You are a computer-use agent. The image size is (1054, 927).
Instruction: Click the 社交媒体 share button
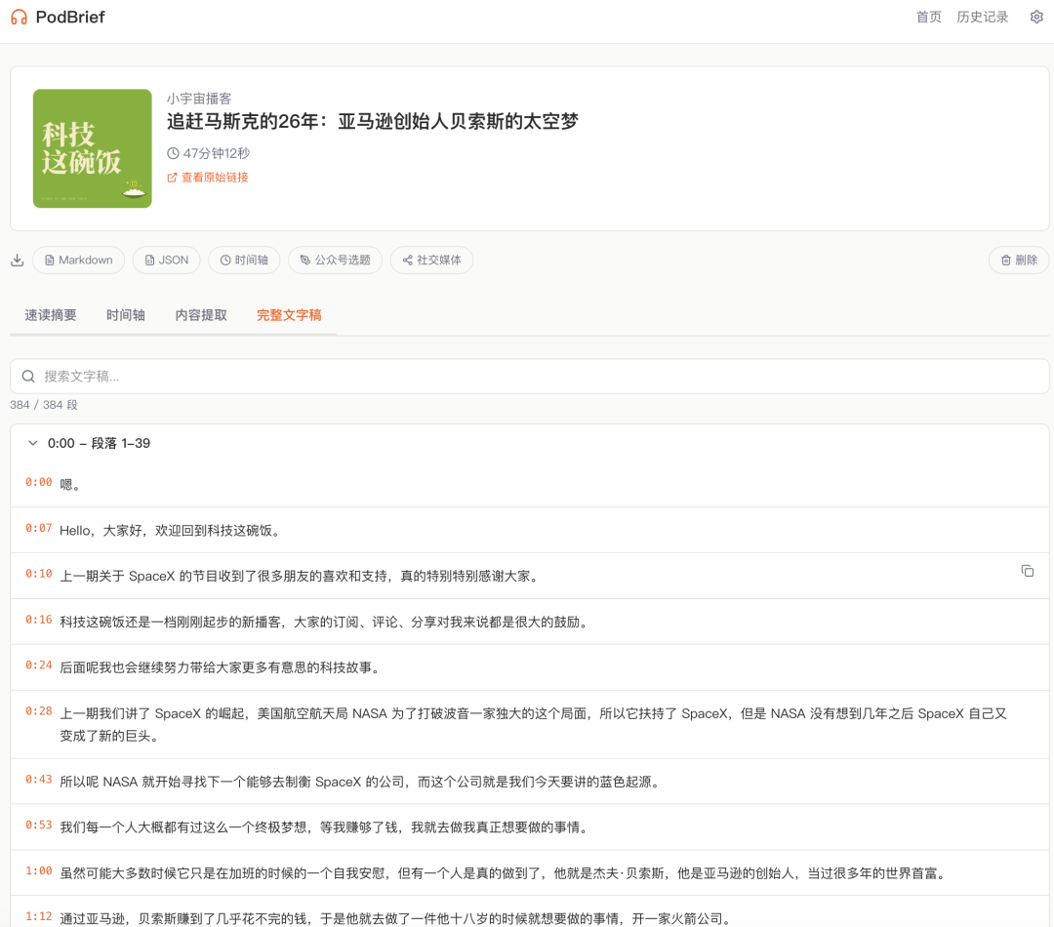(x=431, y=261)
